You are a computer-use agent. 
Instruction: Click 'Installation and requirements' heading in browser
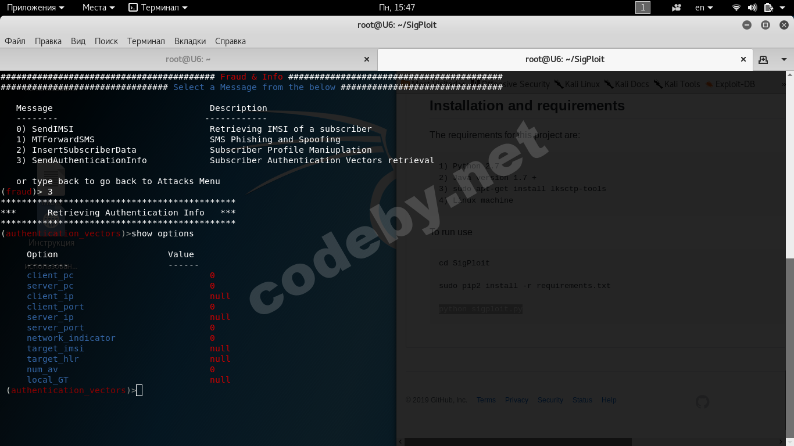click(527, 106)
